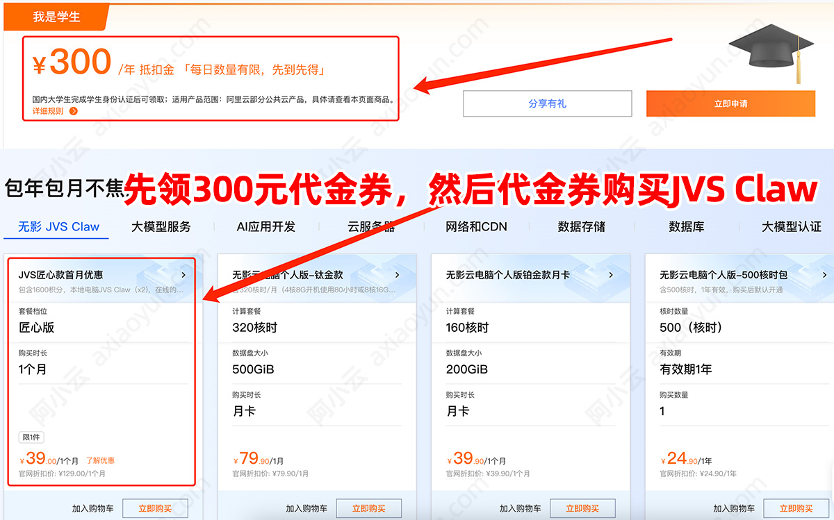Switch to the 网络和CDN tab
The height and width of the screenshot is (520, 834).
476,227
